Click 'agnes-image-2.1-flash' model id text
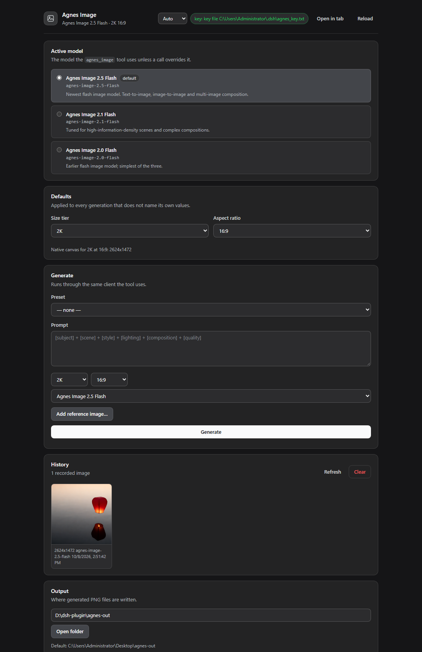Image resolution: width=422 pixels, height=652 pixels. click(x=92, y=122)
